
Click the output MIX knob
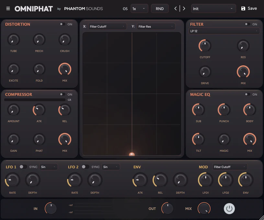pos(204,208)
